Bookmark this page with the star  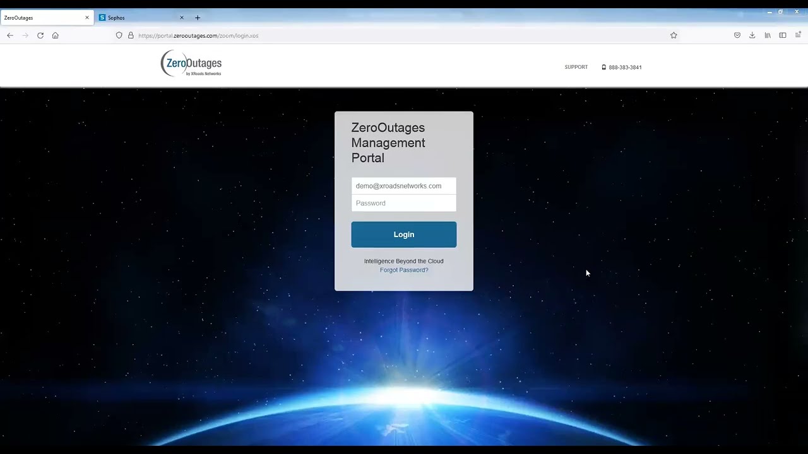pyautogui.click(x=674, y=35)
